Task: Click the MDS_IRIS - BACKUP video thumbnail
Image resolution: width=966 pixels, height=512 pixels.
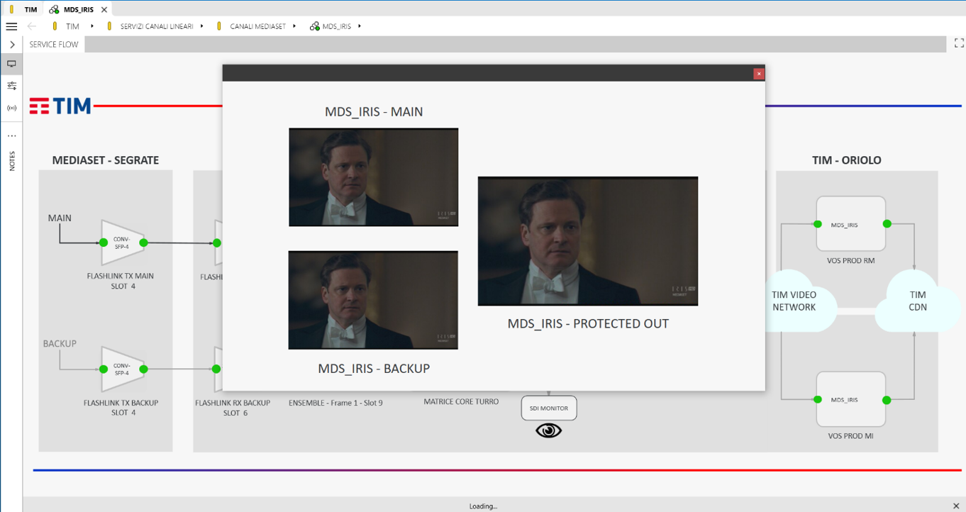Action: [x=373, y=300]
